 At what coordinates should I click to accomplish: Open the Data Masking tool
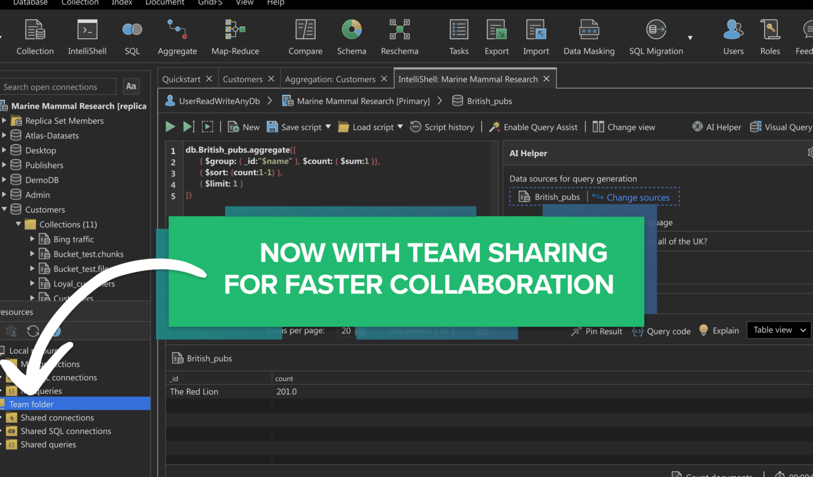pos(589,37)
